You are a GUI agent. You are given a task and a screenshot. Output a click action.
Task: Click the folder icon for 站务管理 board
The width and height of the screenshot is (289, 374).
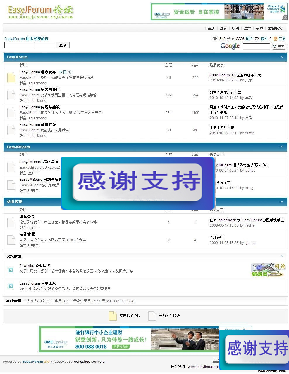(11, 240)
